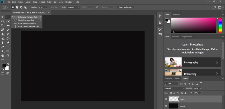Switch to the Swatches tab
225x109 pixels.
(x=176, y=14)
